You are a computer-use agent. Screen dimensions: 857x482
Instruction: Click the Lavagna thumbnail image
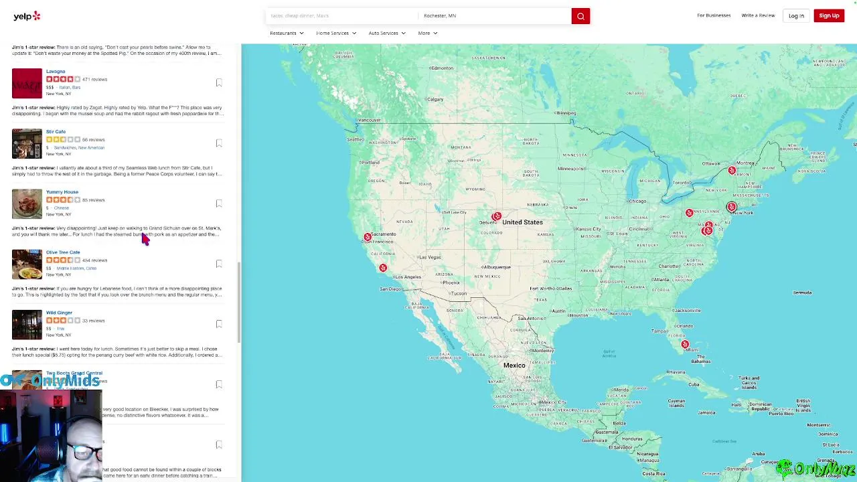tap(27, 83)
